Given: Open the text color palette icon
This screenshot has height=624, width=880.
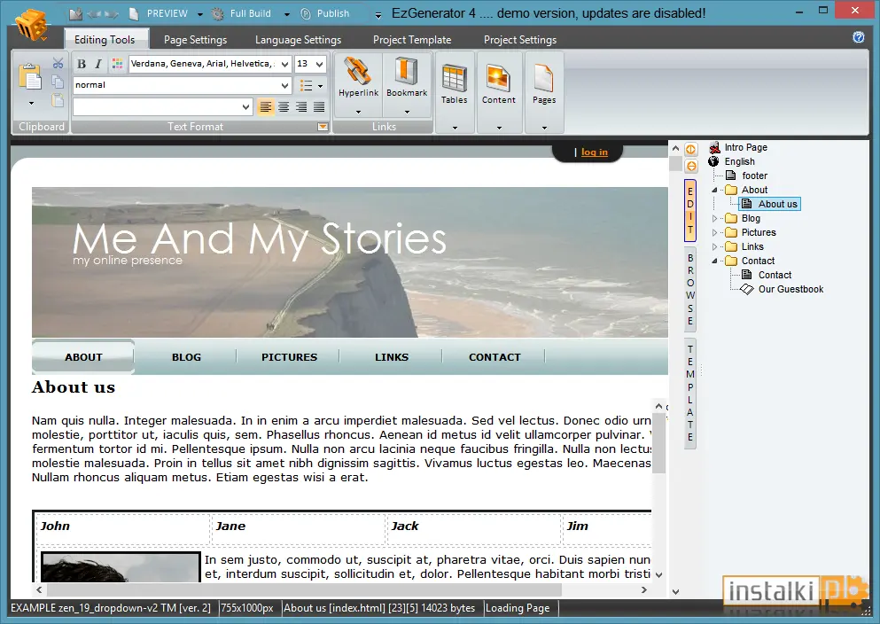Looking at the screenshot, I should (117, 64).
